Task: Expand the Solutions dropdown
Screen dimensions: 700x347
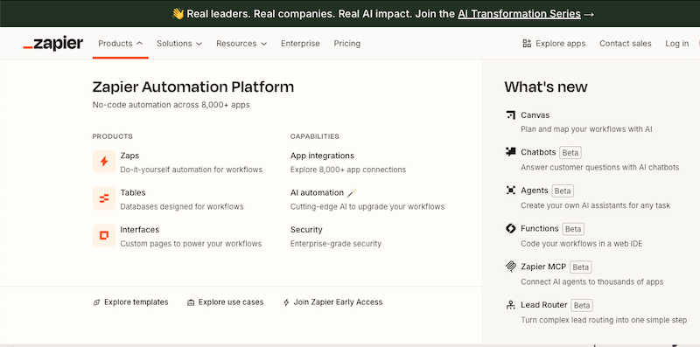Action: pos(179,43)
